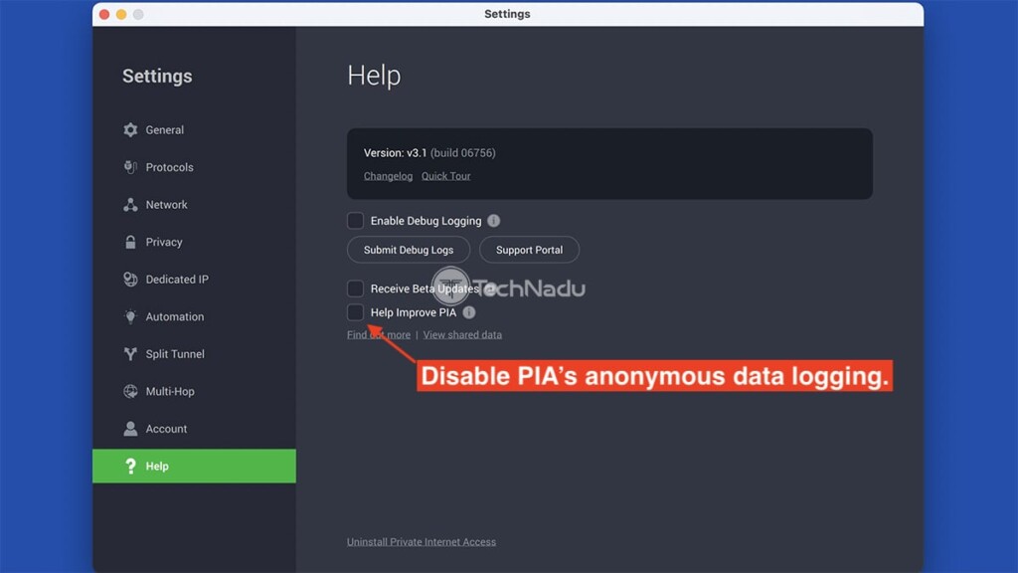Select the Privacy tab label
The height and width of the screenshot is (573, 1018).
pyautogui.click(x=164, y=242)
